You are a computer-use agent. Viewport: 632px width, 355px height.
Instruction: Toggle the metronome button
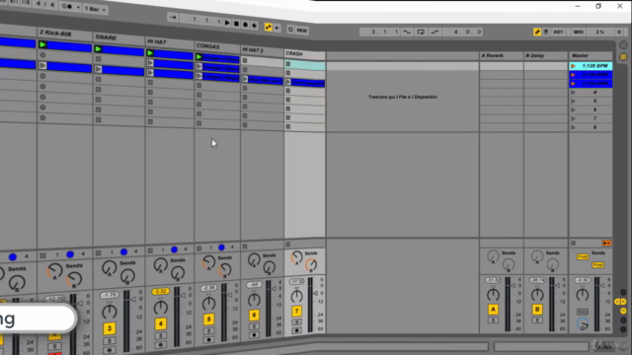67,7
